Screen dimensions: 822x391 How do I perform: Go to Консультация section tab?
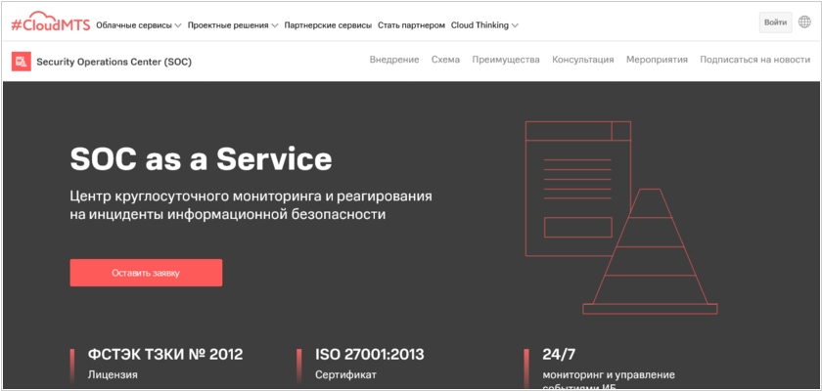(x=582, y=60)
